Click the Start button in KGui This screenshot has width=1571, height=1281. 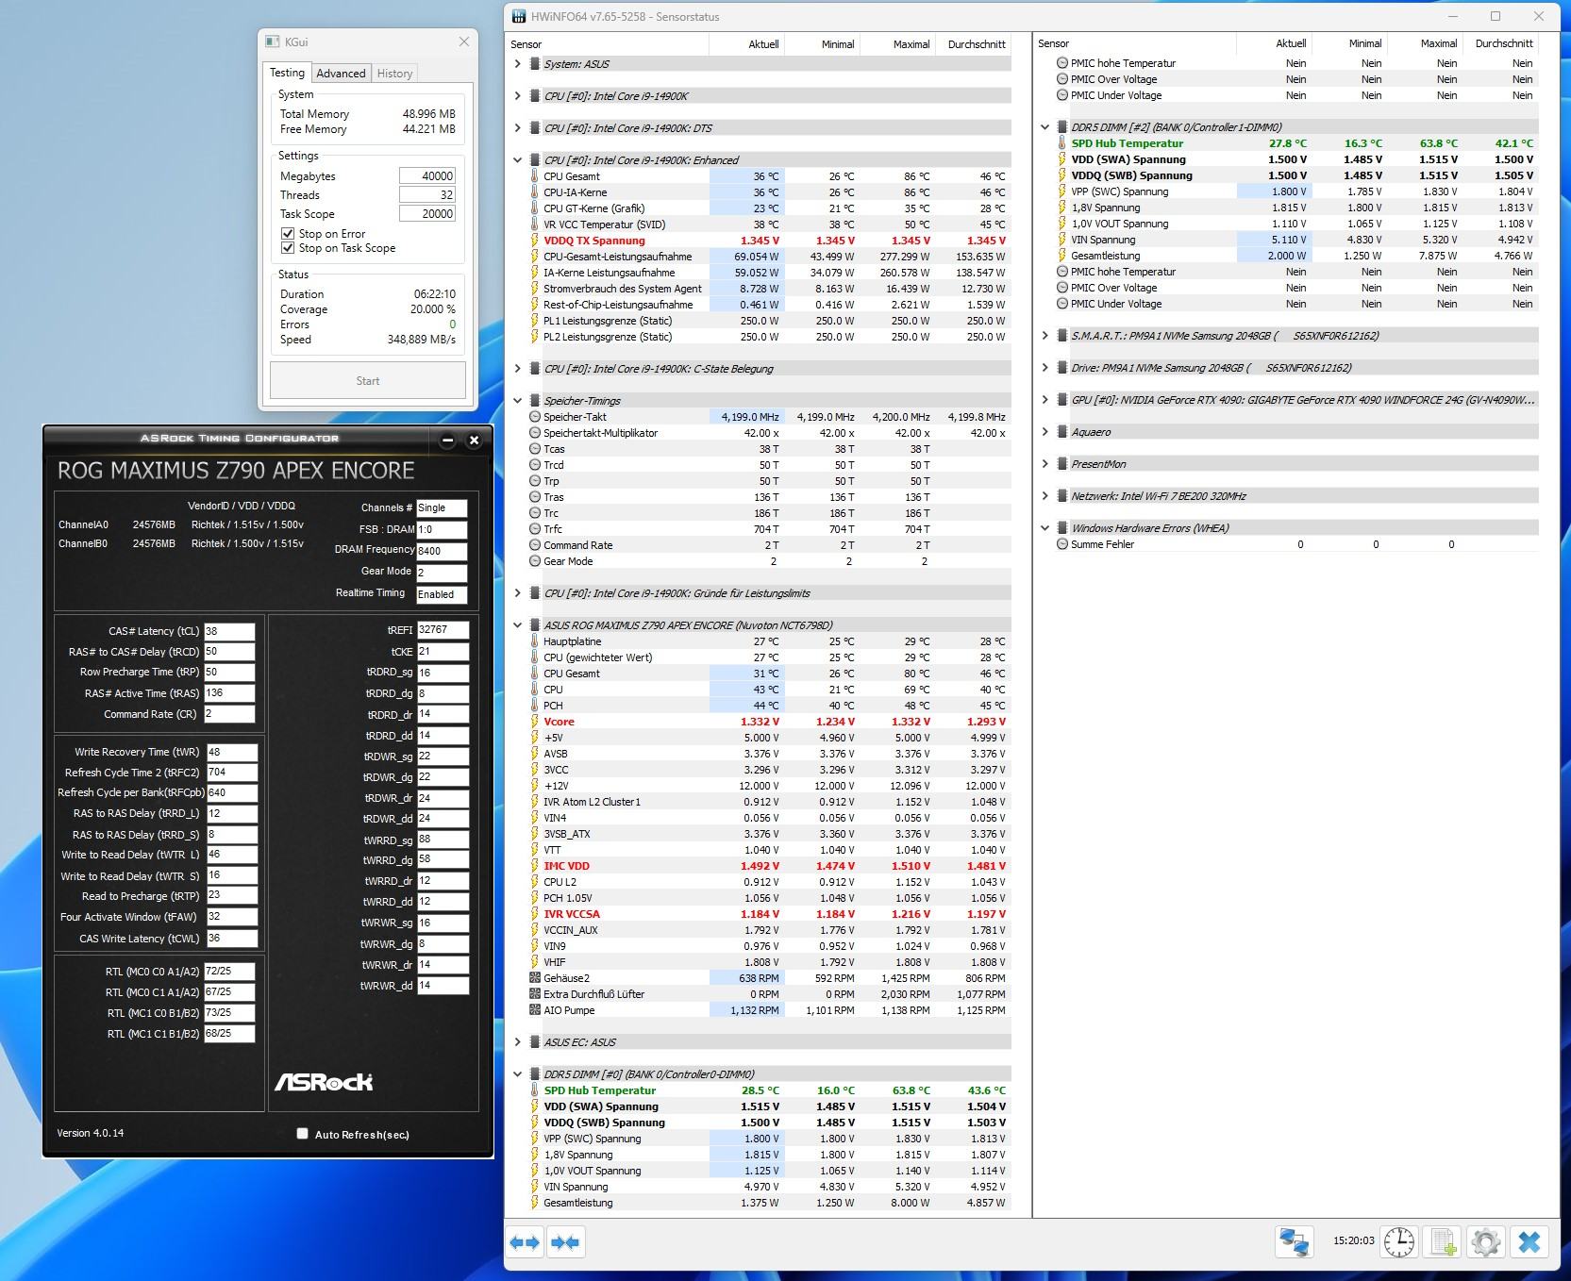[x=368, y=381]
